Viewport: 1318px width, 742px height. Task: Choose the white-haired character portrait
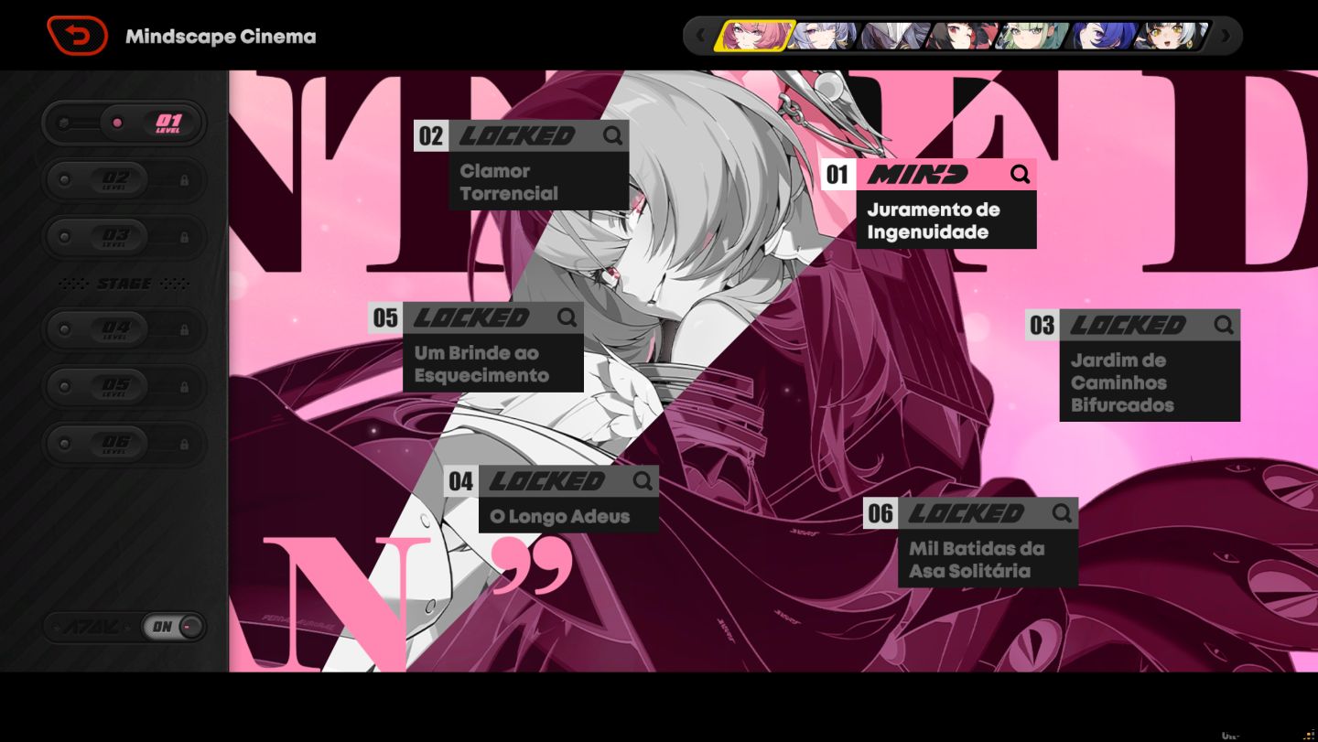pyautogui.click(x=893, y=36)
